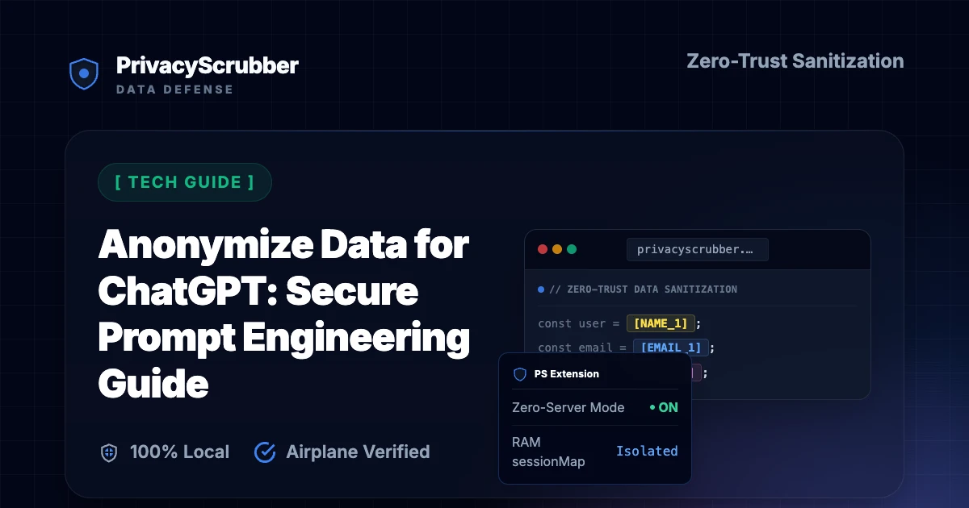969x508 pixels.
Task: Click the PrivacyScrubber brand name
Action: pos(207,66)
